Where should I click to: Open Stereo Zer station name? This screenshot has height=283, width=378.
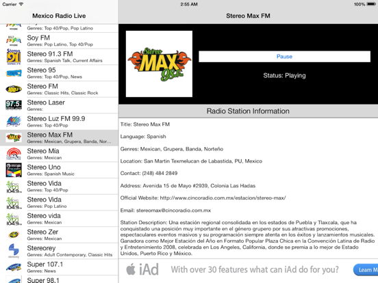(x=42, y=232)
